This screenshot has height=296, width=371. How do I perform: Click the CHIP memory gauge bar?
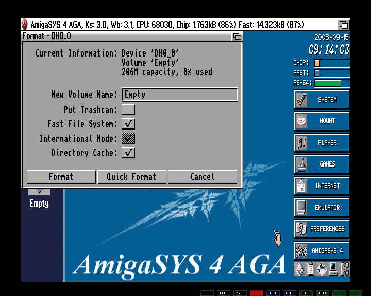(x=332, y=63)
